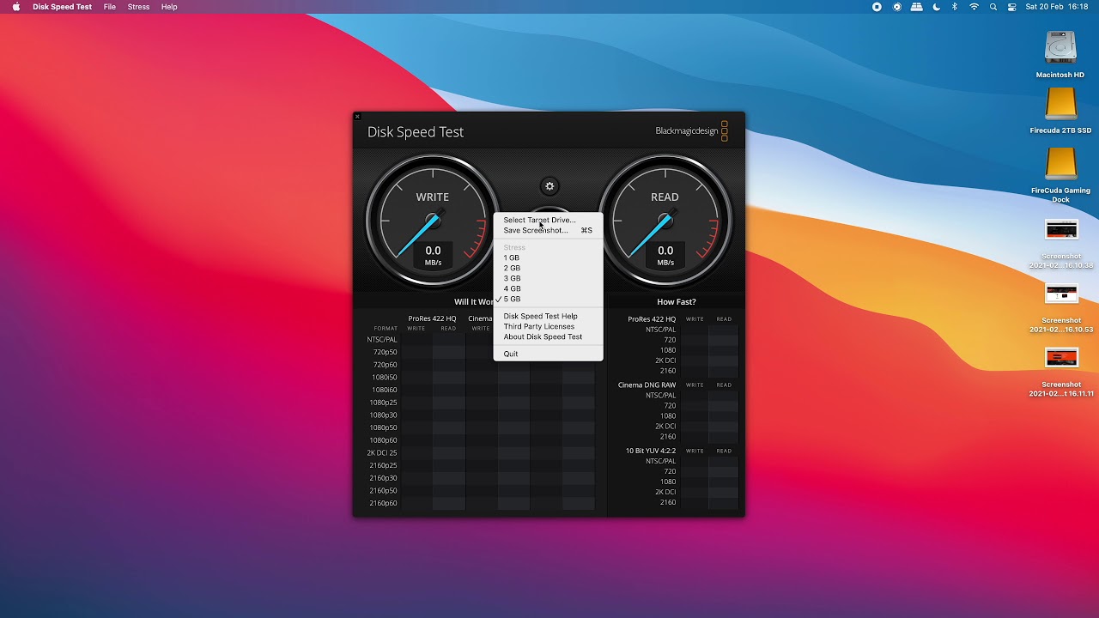
Task: Click the 'Cinema DNG RAW' heading in How Fast
Action: click(x=647, y=385)
